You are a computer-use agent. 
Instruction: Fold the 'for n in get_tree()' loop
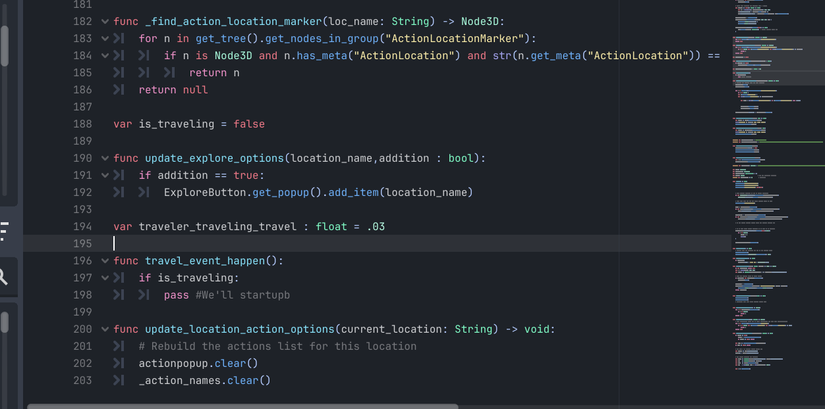pos(105,39)
